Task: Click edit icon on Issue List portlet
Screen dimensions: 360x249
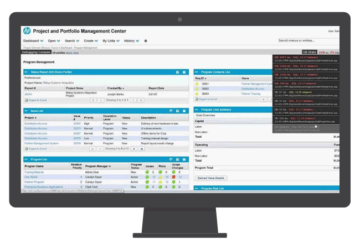Action: point(177,111)
